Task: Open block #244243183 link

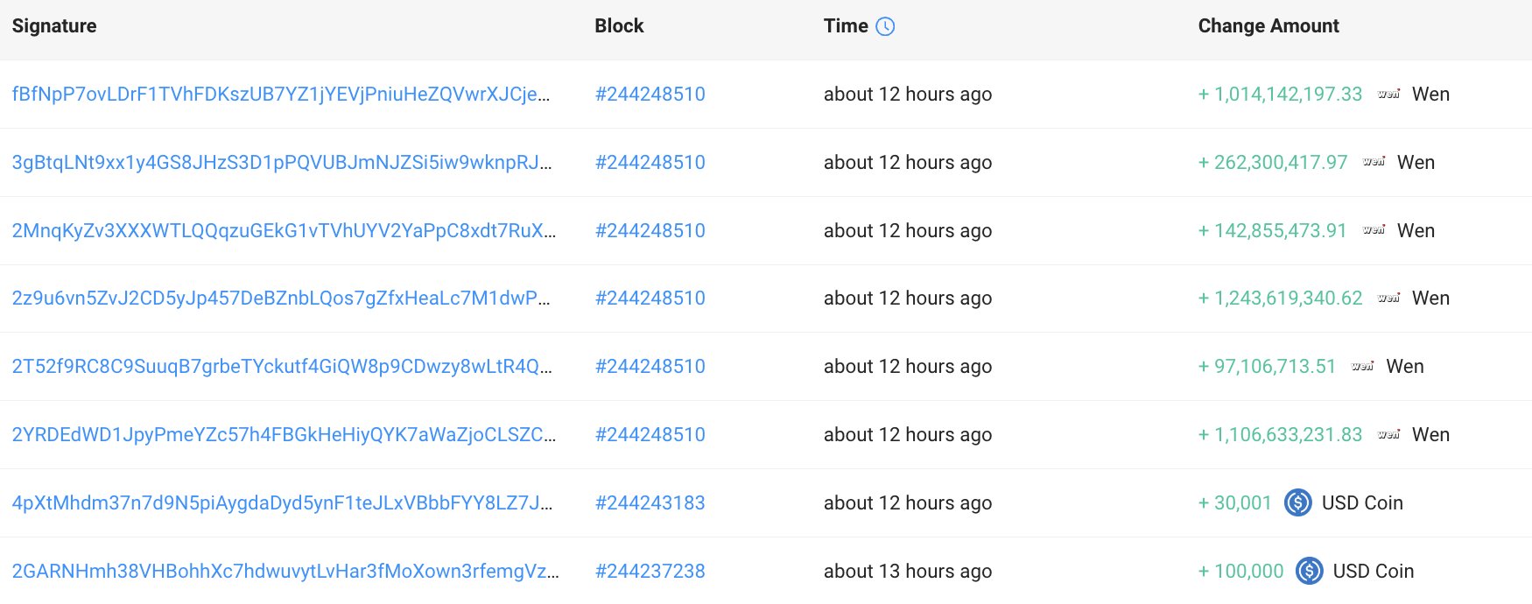Action: (x=650, y=502)
